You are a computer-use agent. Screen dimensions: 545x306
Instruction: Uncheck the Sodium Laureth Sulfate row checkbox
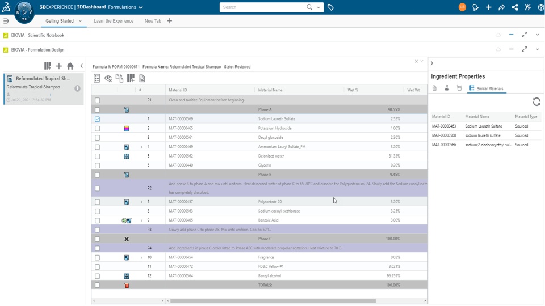[x=97, y=119]
